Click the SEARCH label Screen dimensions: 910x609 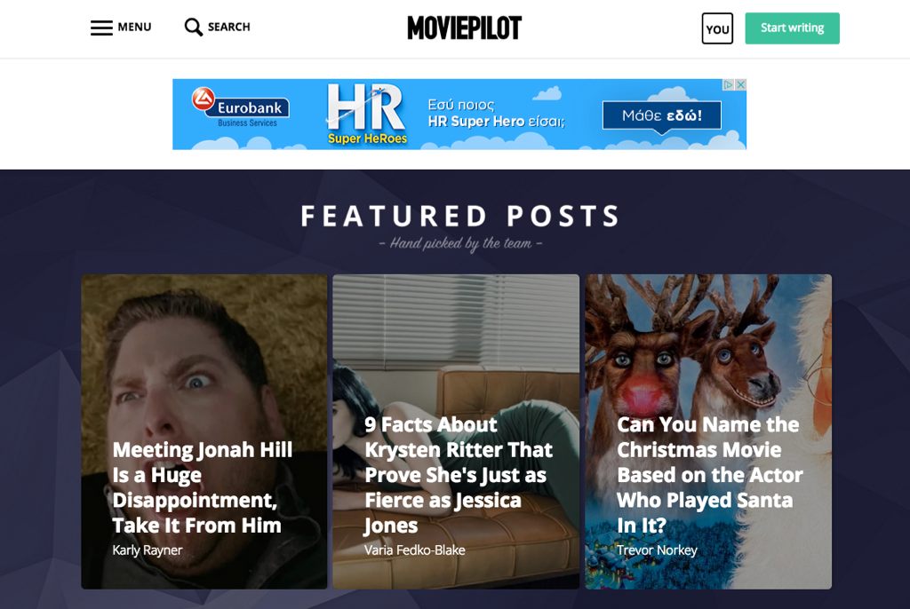[x=228, y=28]
